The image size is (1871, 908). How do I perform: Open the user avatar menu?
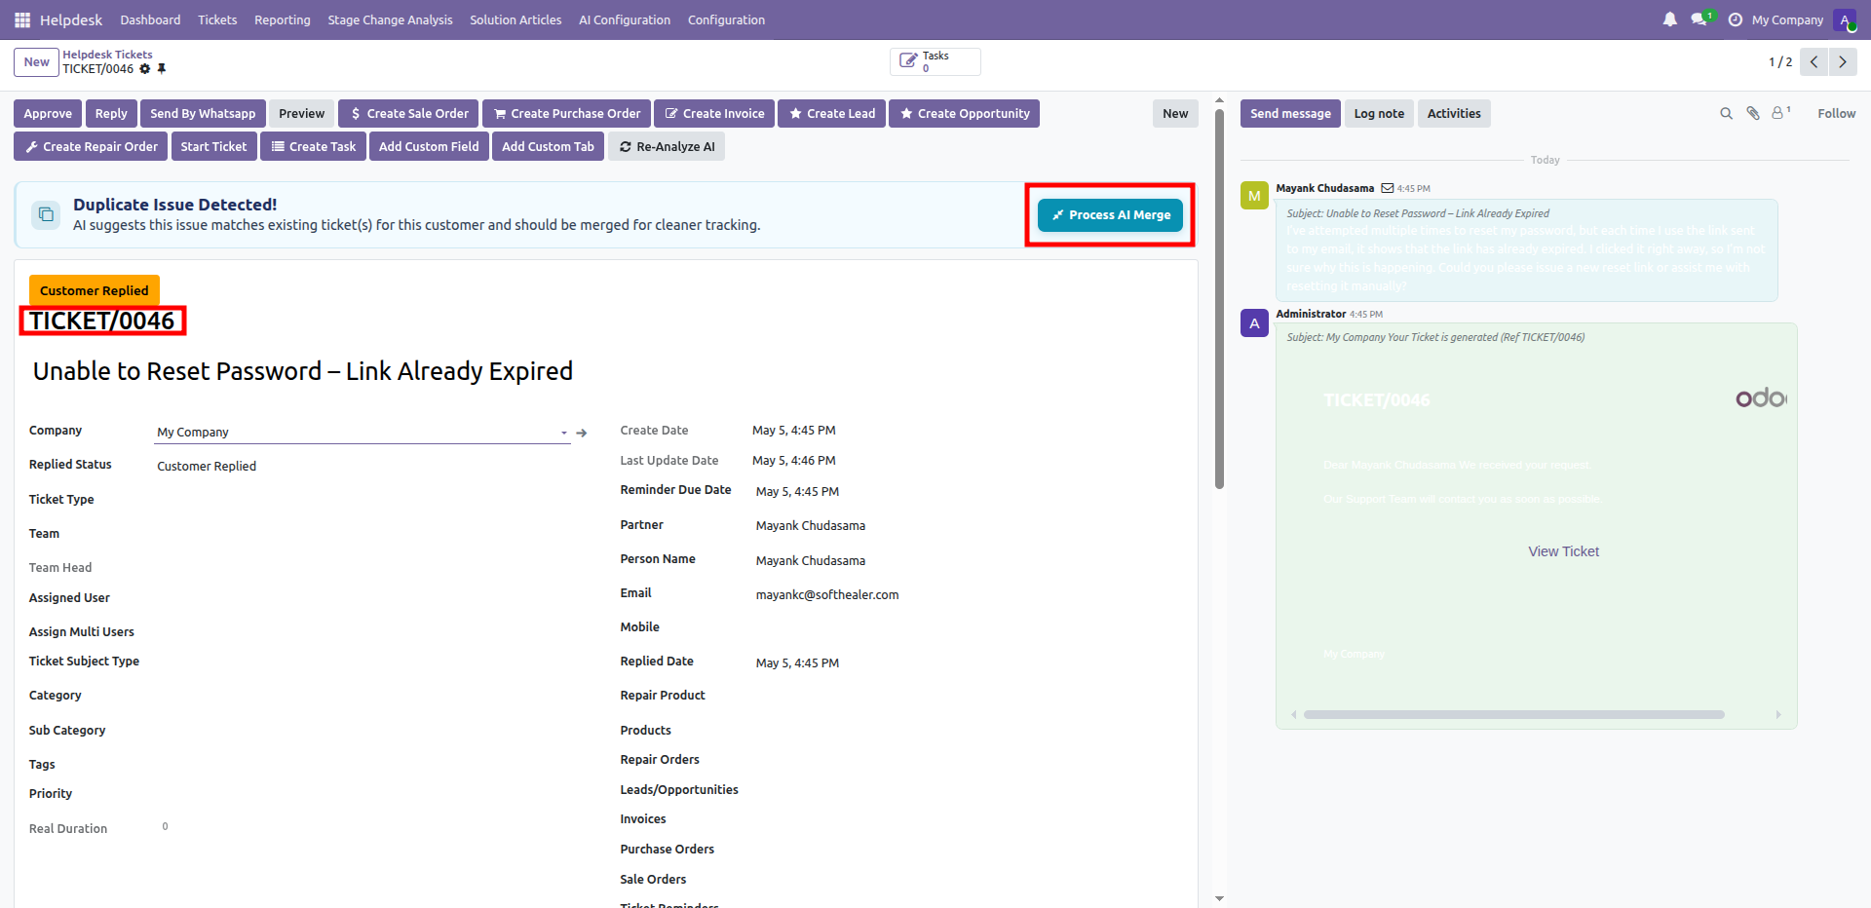pyautogui.click(x=1845, y=19)
